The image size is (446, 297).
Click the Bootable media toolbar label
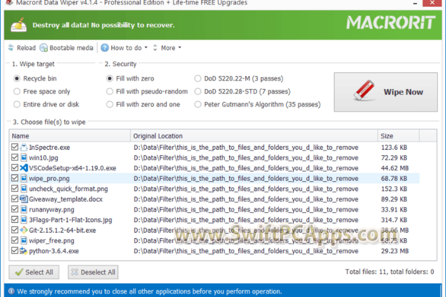[71, 48]
